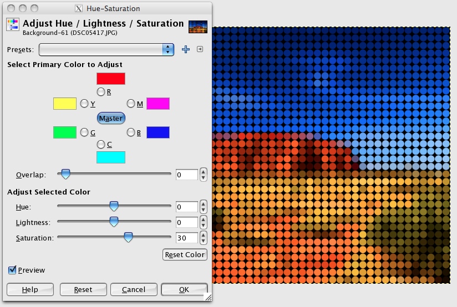This screenshot has width=457, height=307.
Task: Click the Cancel button
Action: point(134,289)
